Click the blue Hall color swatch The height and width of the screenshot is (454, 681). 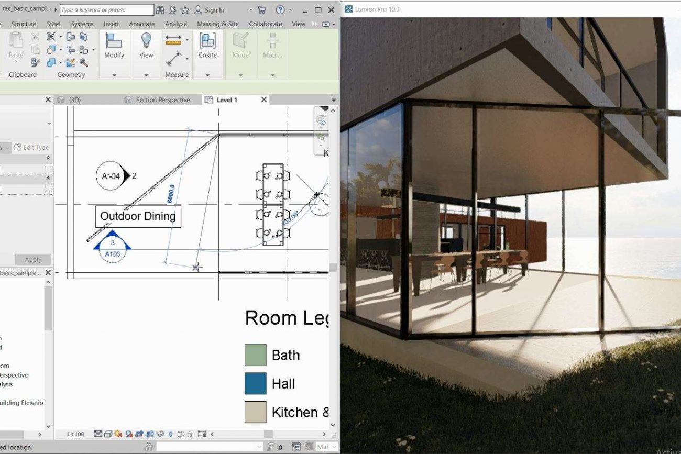point(256,384)
